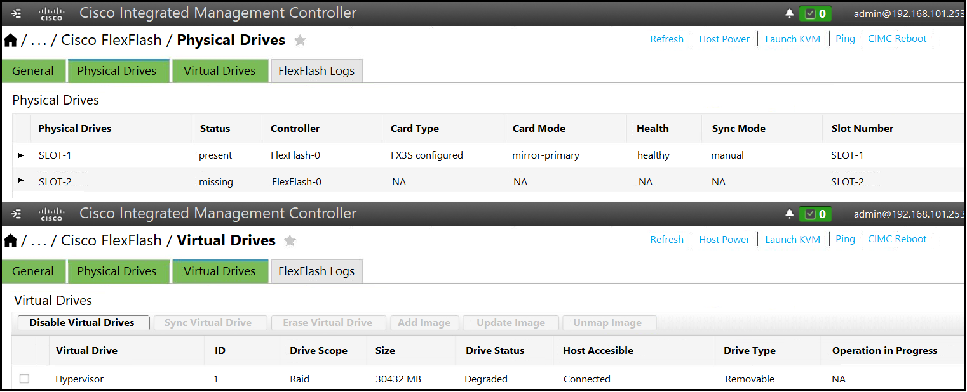This screenshot has height=392, width=967.
Task: Click green fault count badge in lower header
Action: coord(815,214)
